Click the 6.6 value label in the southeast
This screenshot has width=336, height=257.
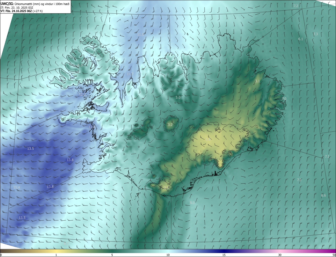323,196
